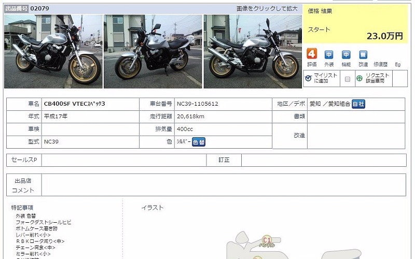Click the 改造 modification rating icon
The height and width of the screenshot is (259, 415).
click(x=363, y=55)
